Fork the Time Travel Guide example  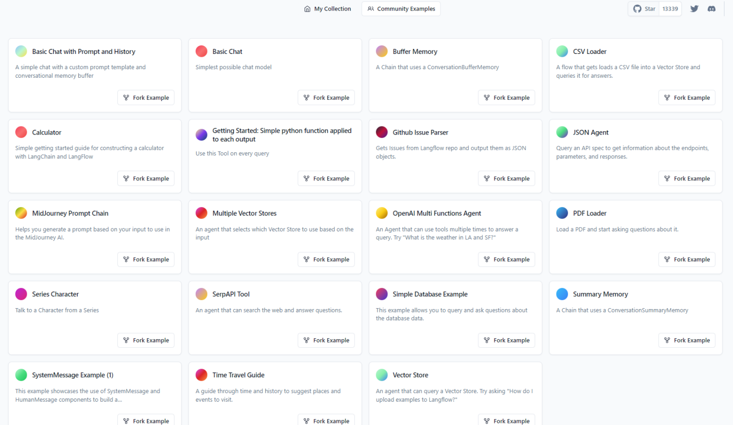click(326, 420)
